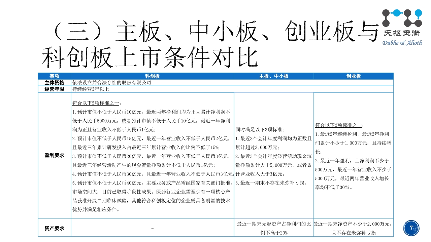Image resolution: width=431 pixels, height=242 pixels.
Task: Click the 依法设立并合法存续的股份有限公司 cell
Action: click(111, 83)
